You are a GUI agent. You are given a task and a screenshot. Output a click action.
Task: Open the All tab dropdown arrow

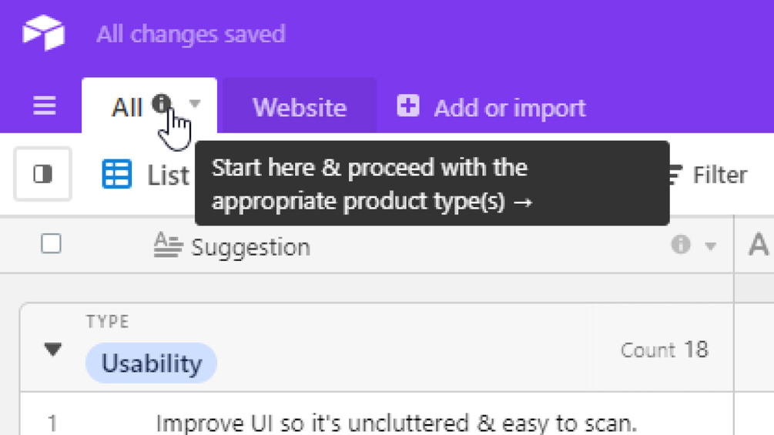click(x=195, y=104)
